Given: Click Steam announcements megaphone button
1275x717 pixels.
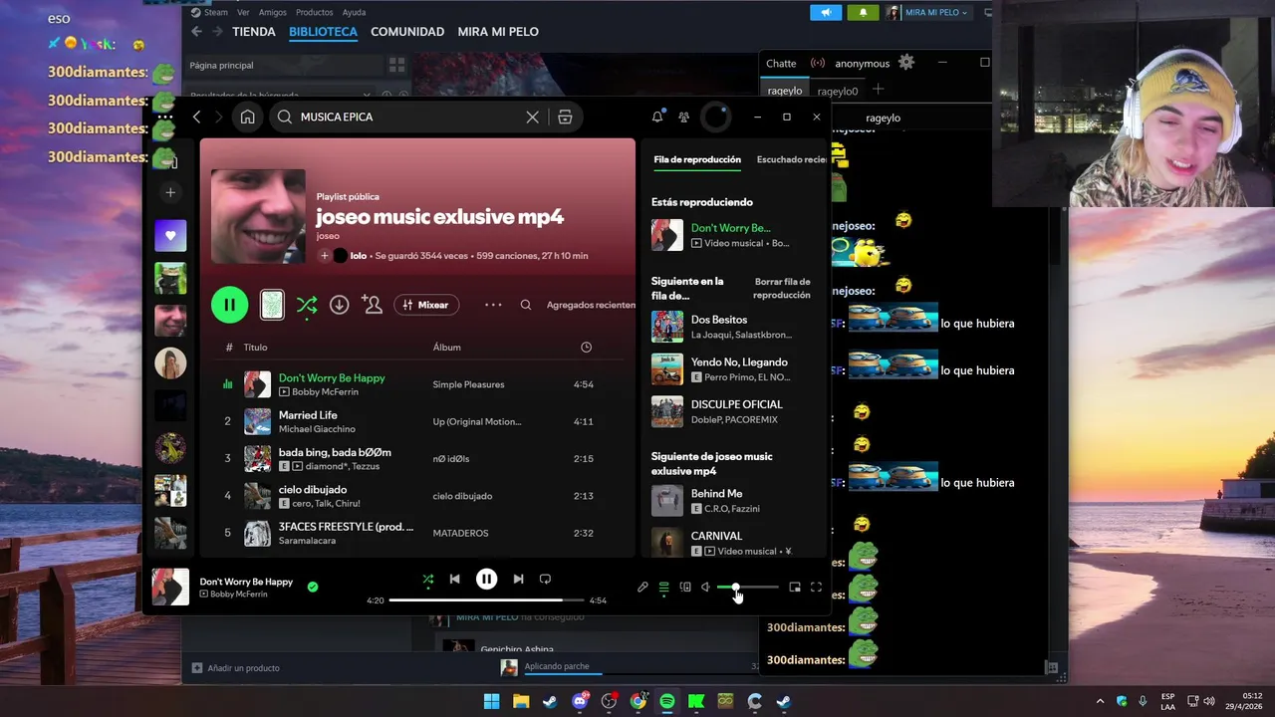Looking at the screenshot, I should 826,13.
